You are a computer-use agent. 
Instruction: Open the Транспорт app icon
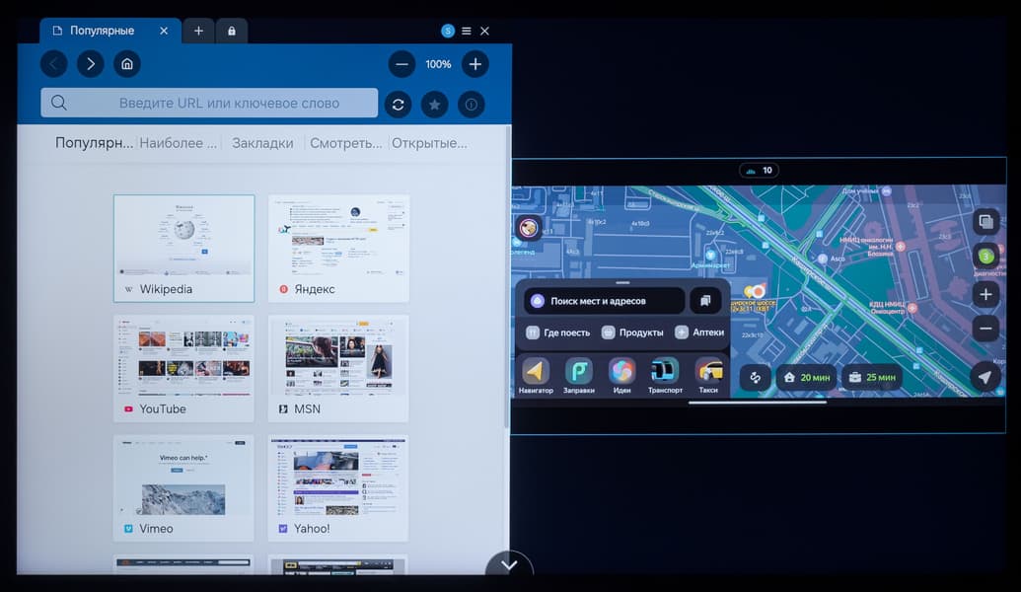coord(665,376)
